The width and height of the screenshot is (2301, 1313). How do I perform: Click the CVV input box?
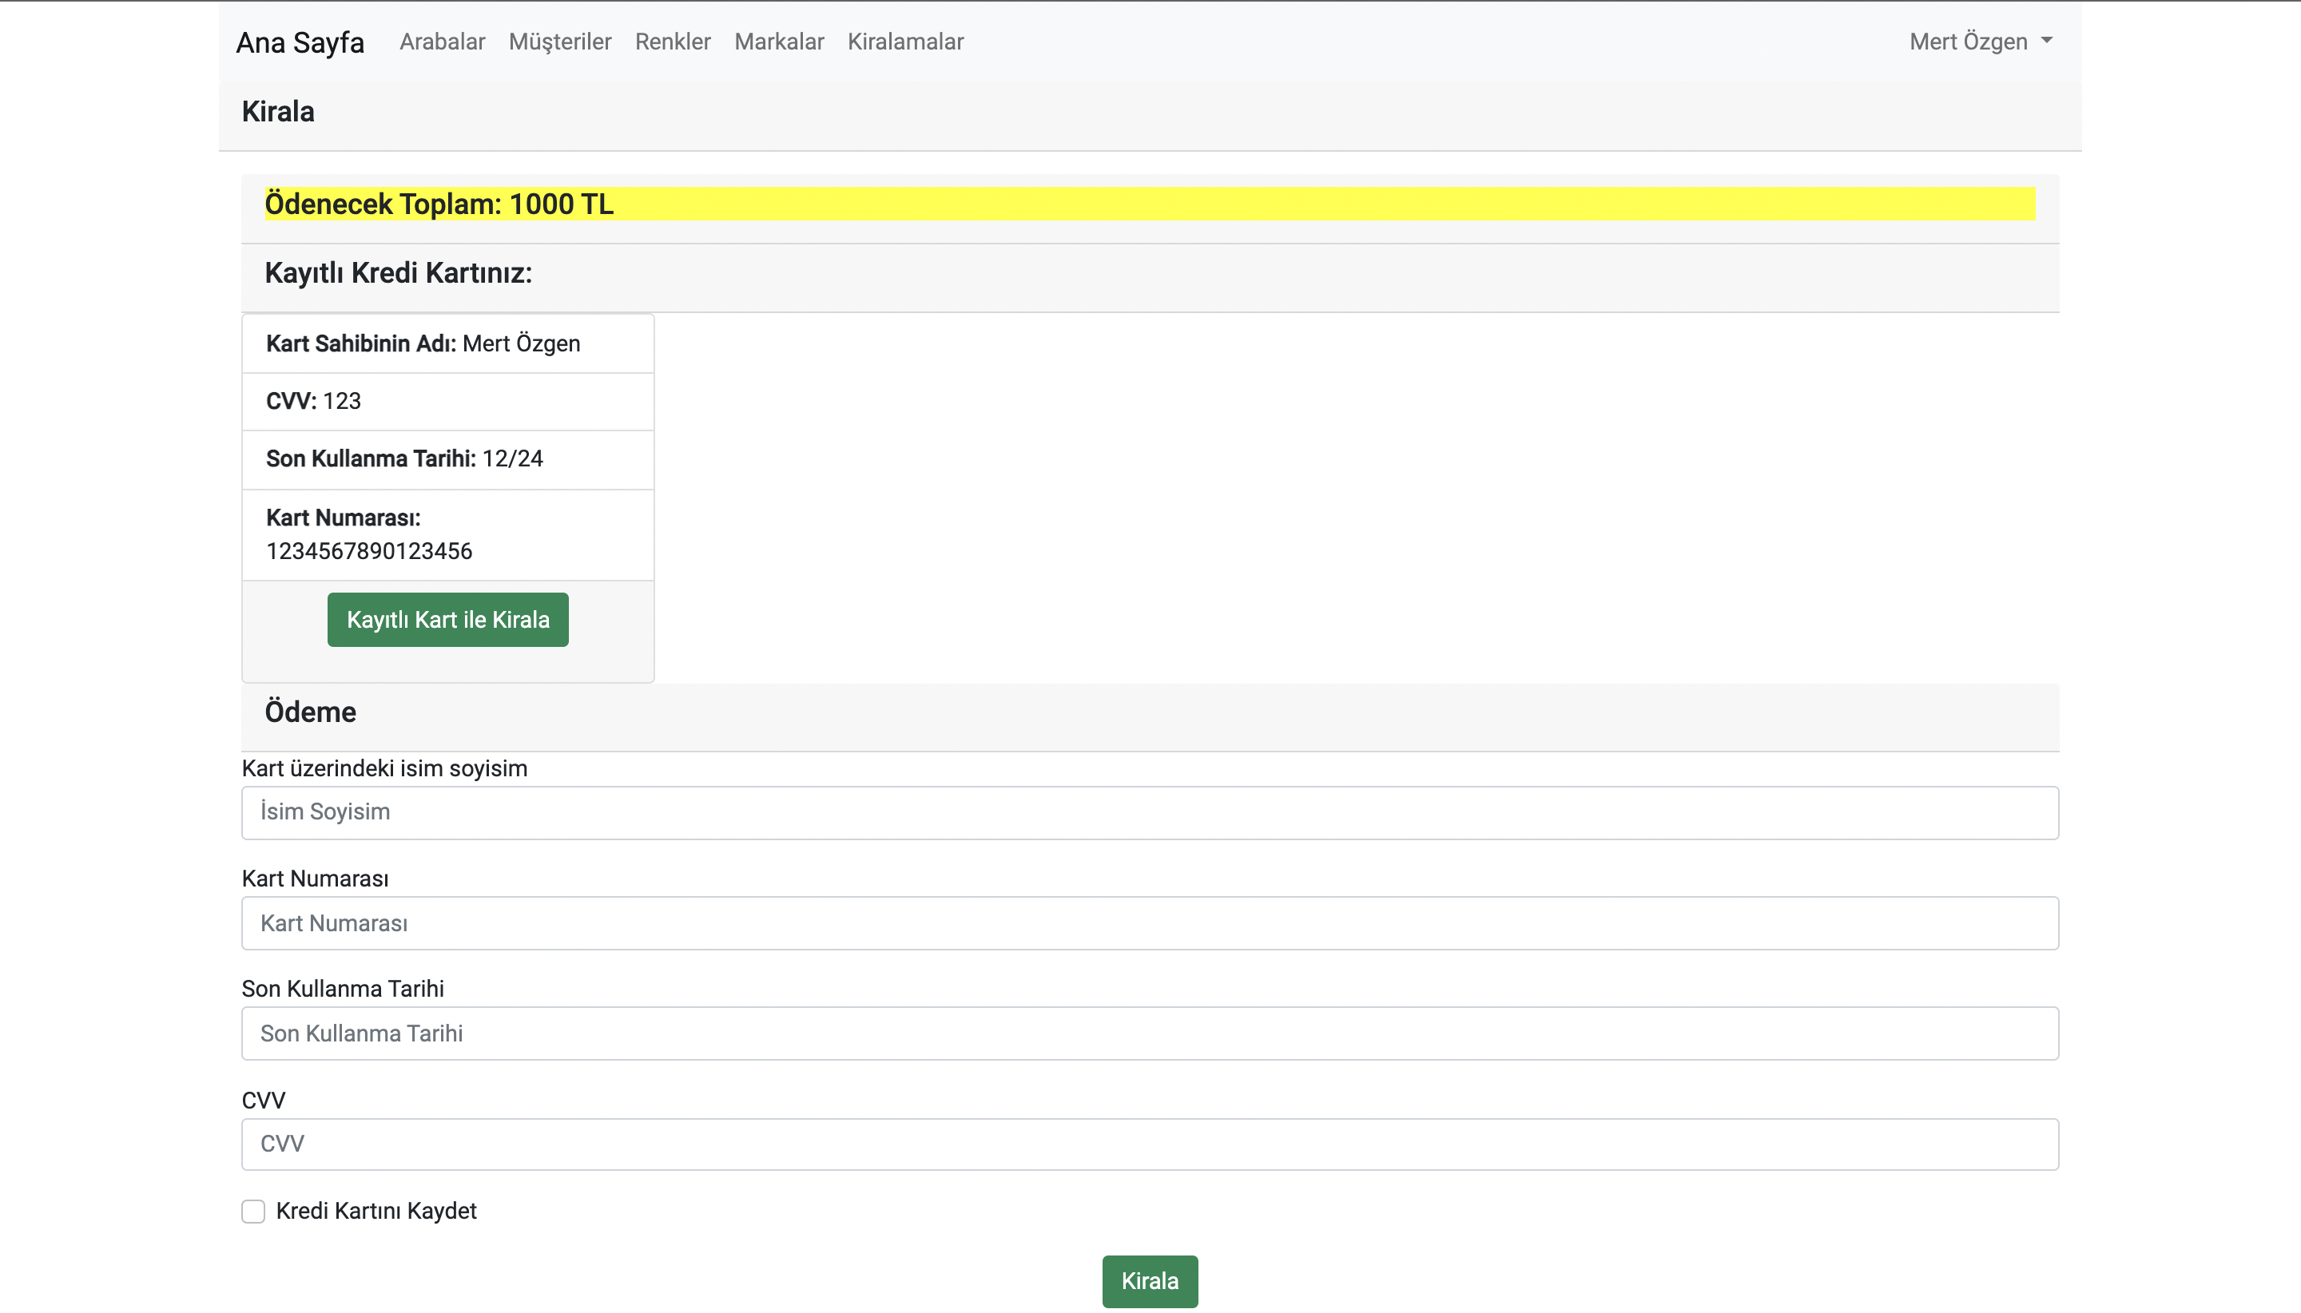(x=1150, y=1144)
